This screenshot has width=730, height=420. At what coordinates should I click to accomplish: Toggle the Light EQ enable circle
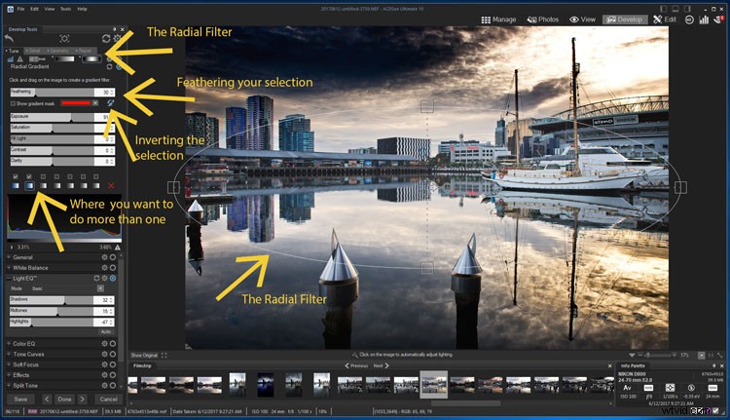pos(113,278)
